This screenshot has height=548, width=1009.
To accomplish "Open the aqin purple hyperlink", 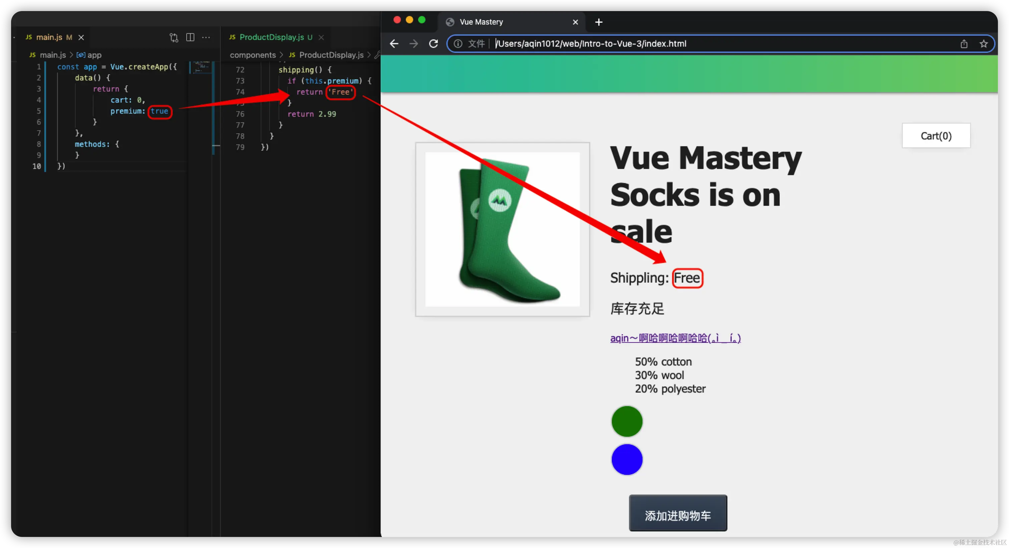I will (675, 338).
